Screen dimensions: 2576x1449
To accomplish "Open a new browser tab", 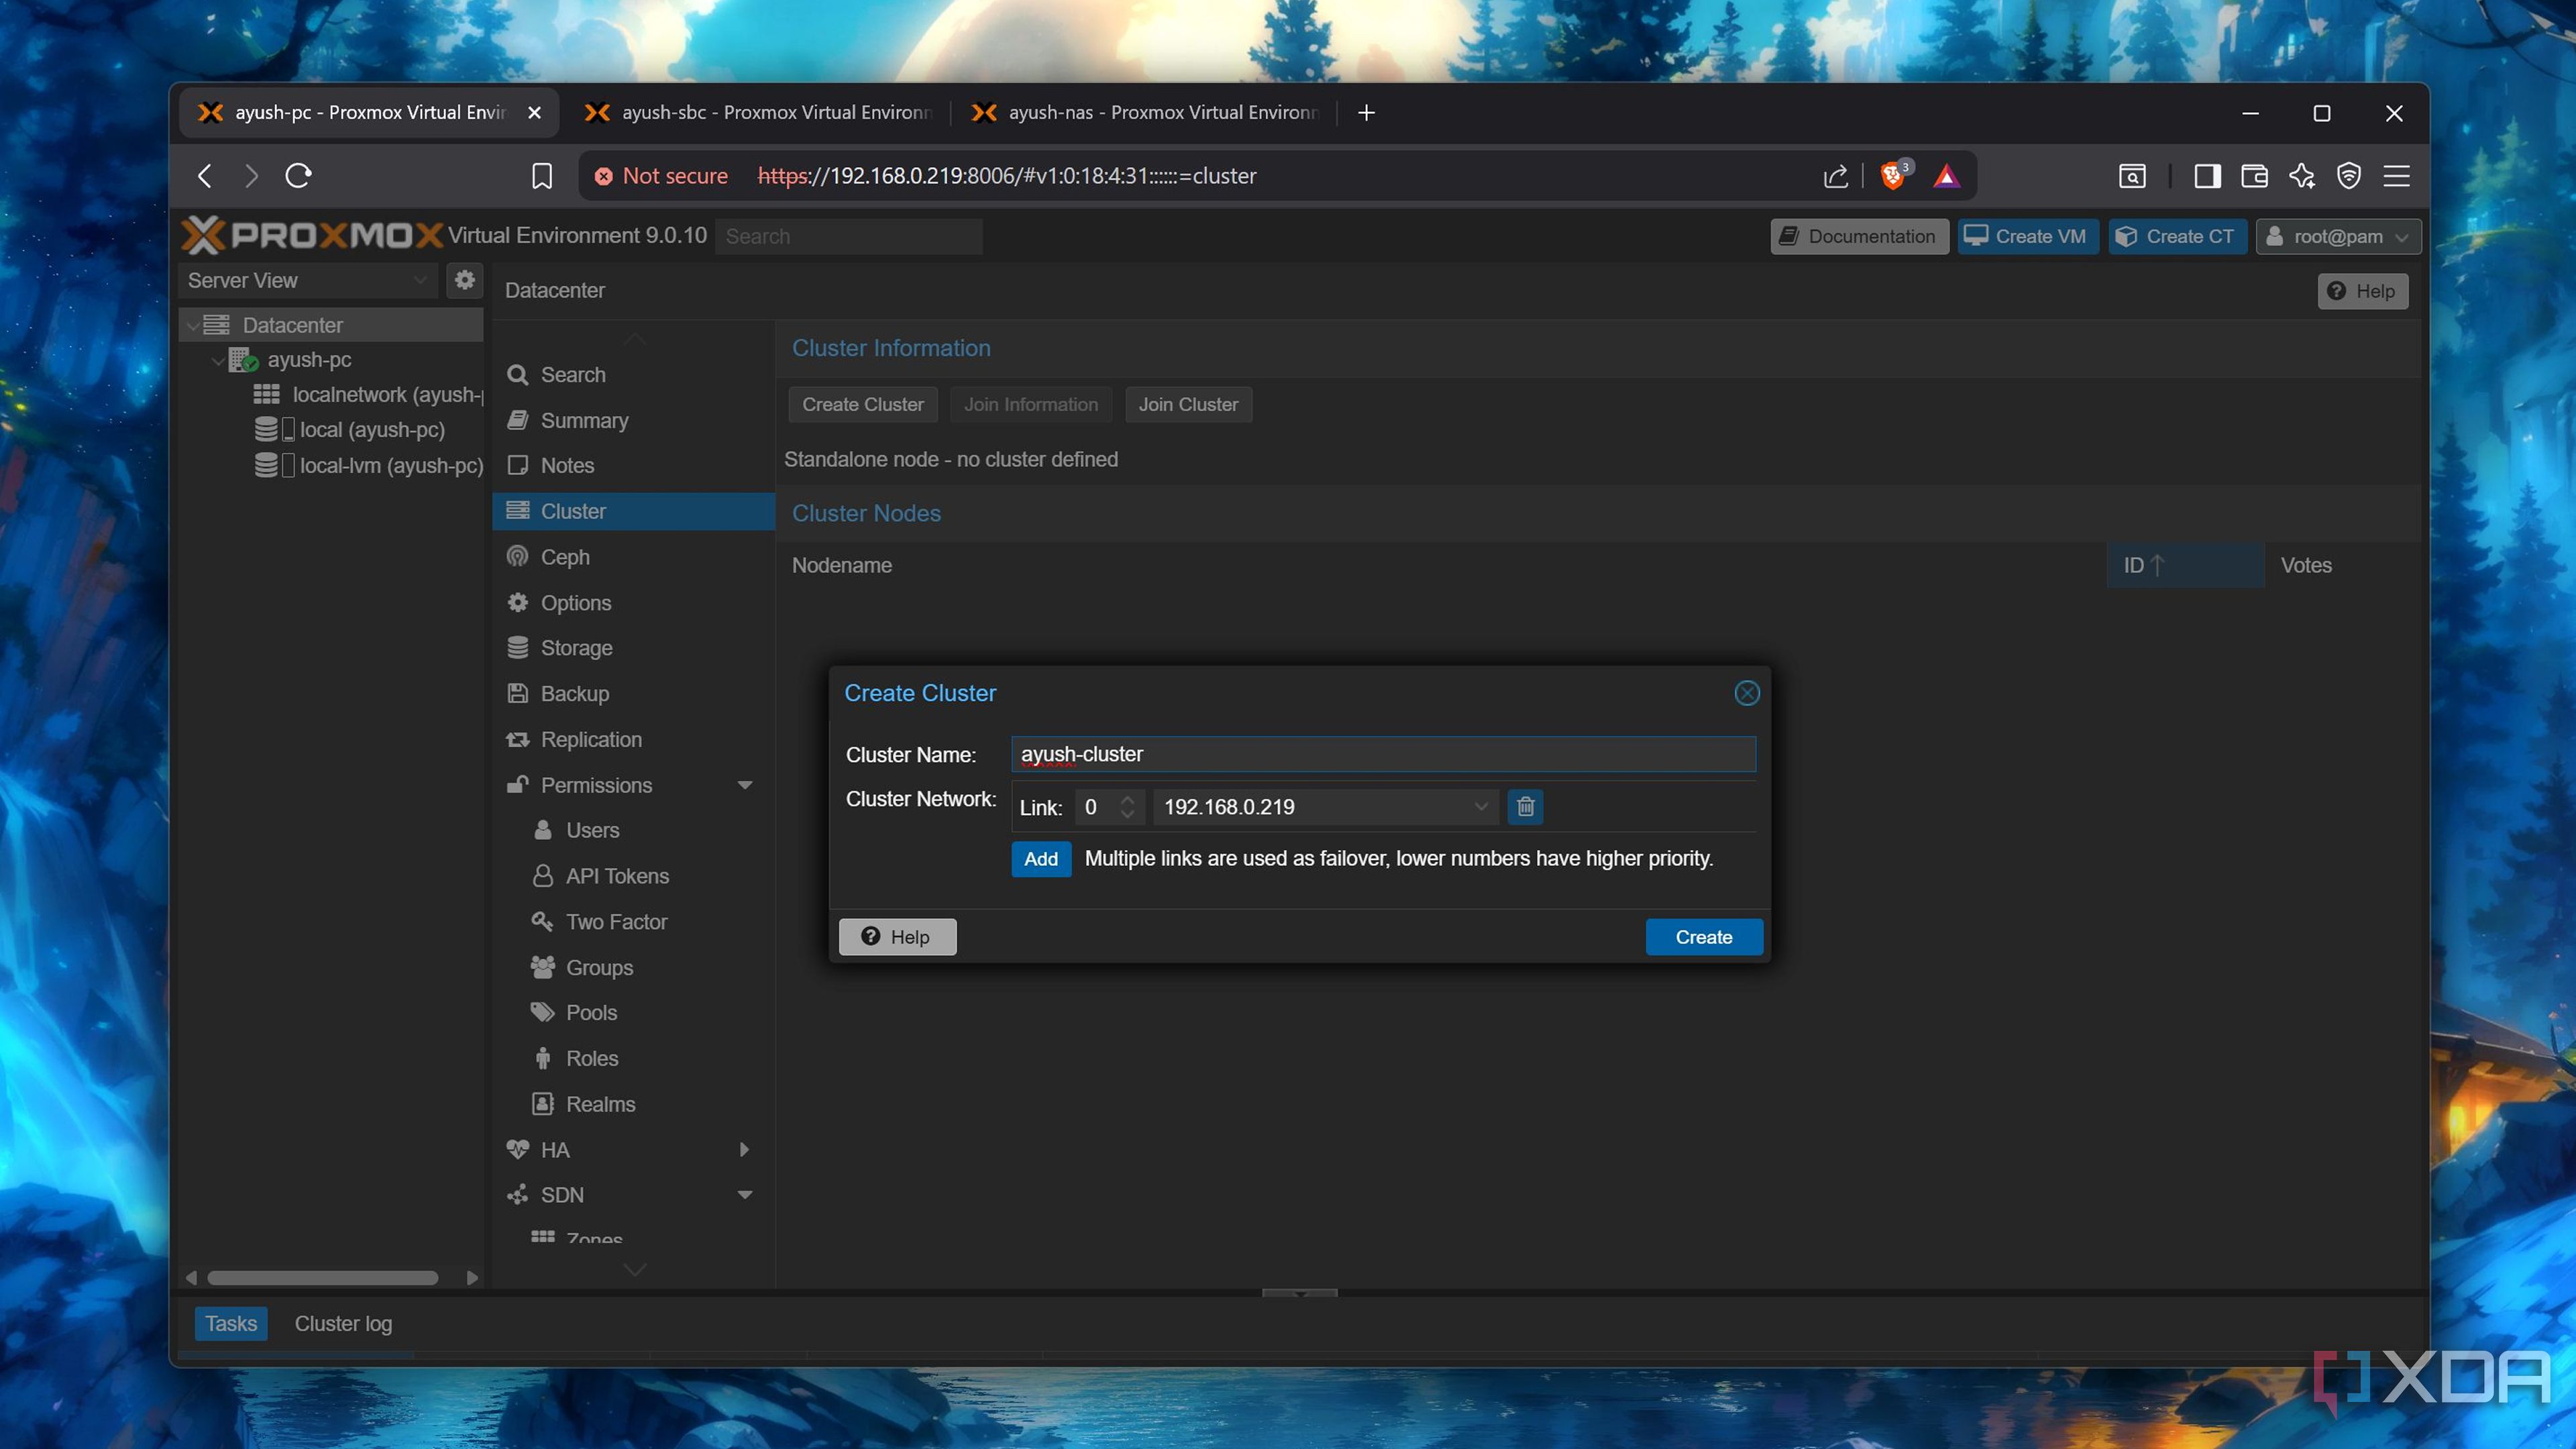I will click(1366, 113).
